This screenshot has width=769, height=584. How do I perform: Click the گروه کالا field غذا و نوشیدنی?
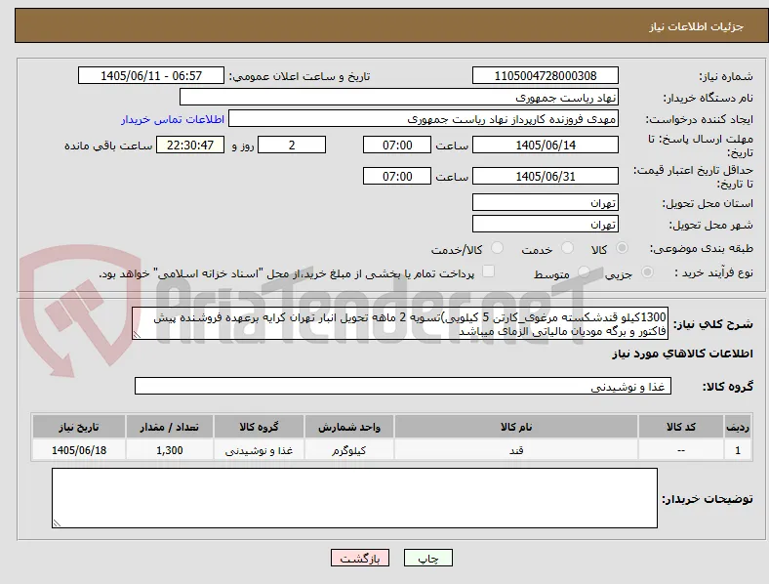[x=403, y=386]
